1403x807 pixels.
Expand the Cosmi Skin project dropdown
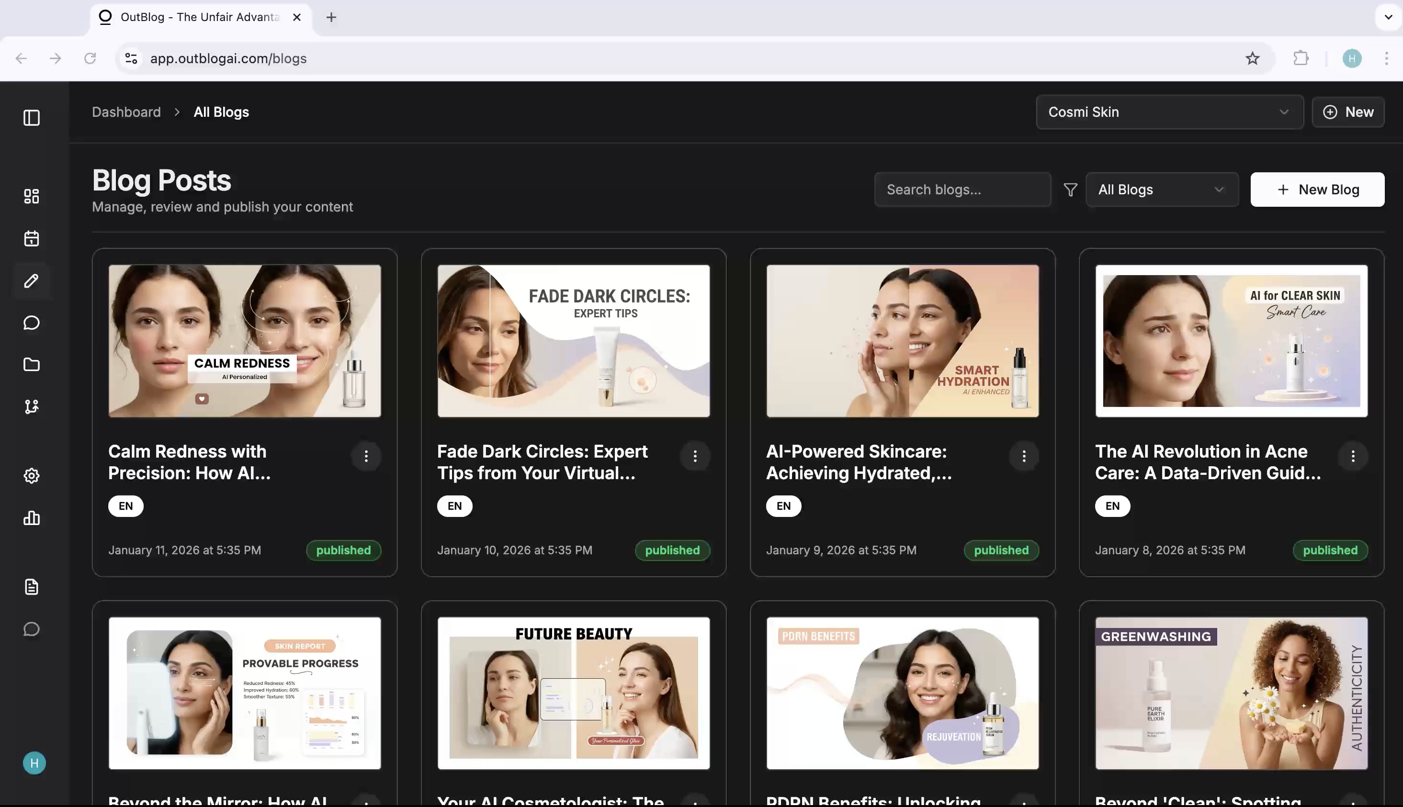click(1169, 112)
